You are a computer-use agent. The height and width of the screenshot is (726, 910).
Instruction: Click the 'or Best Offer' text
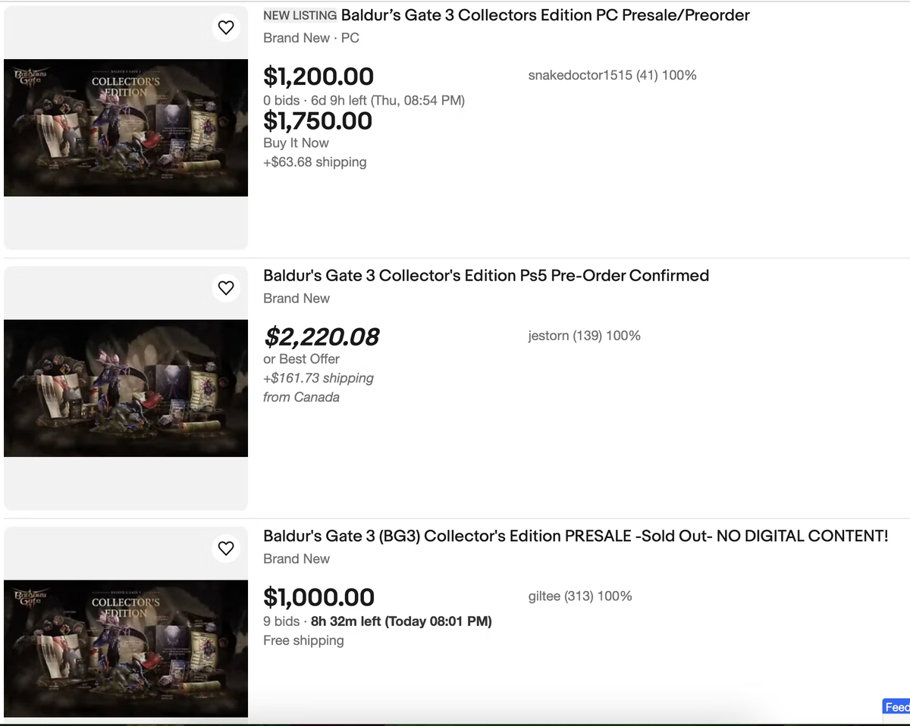click(301, 359)
